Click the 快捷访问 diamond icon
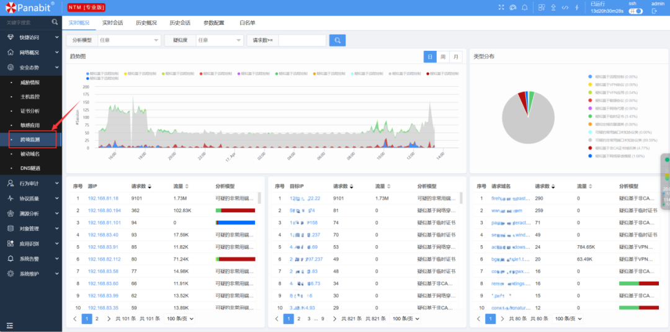Viewport: 670px width, 332px height. point(11,37)
